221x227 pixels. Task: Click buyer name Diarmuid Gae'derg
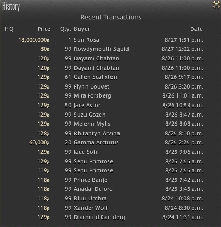[99, 217]
